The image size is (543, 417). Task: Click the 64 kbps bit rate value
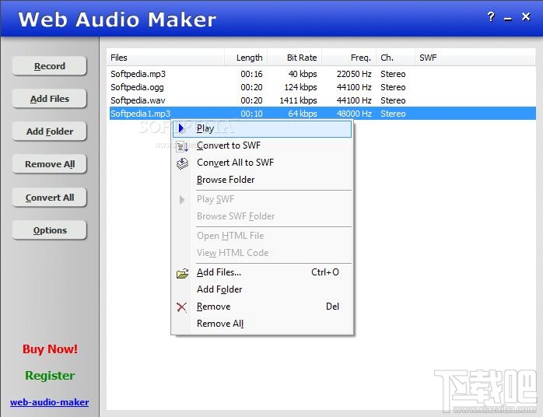tap(303, 114)
